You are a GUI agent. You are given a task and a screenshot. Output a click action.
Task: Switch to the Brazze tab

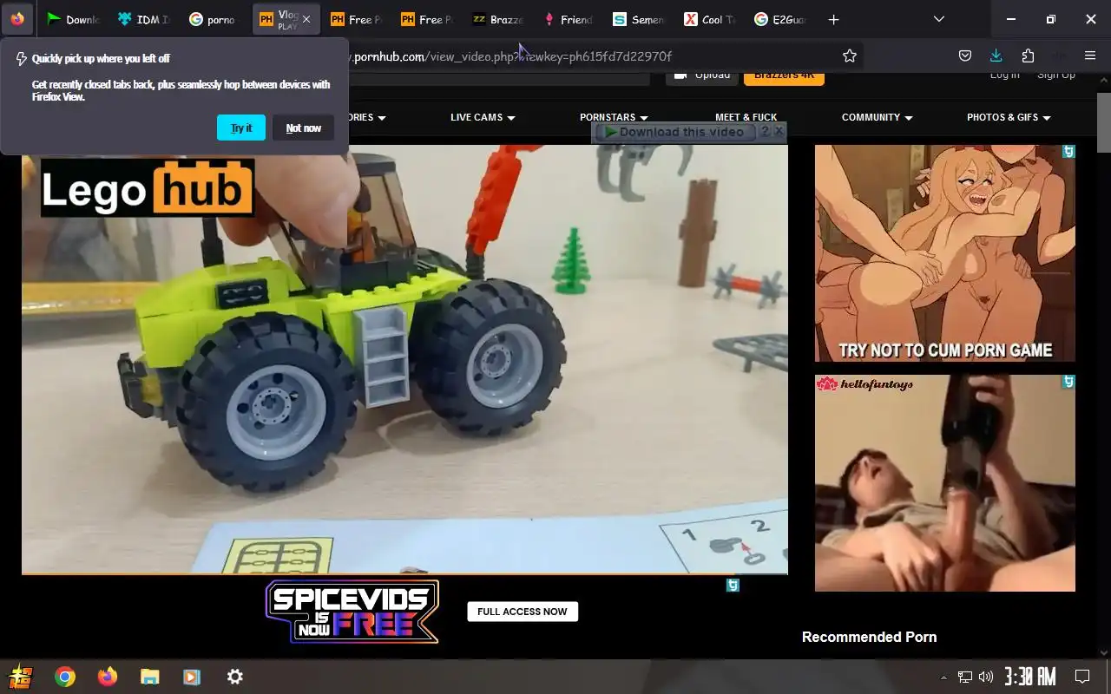(498, 19)
